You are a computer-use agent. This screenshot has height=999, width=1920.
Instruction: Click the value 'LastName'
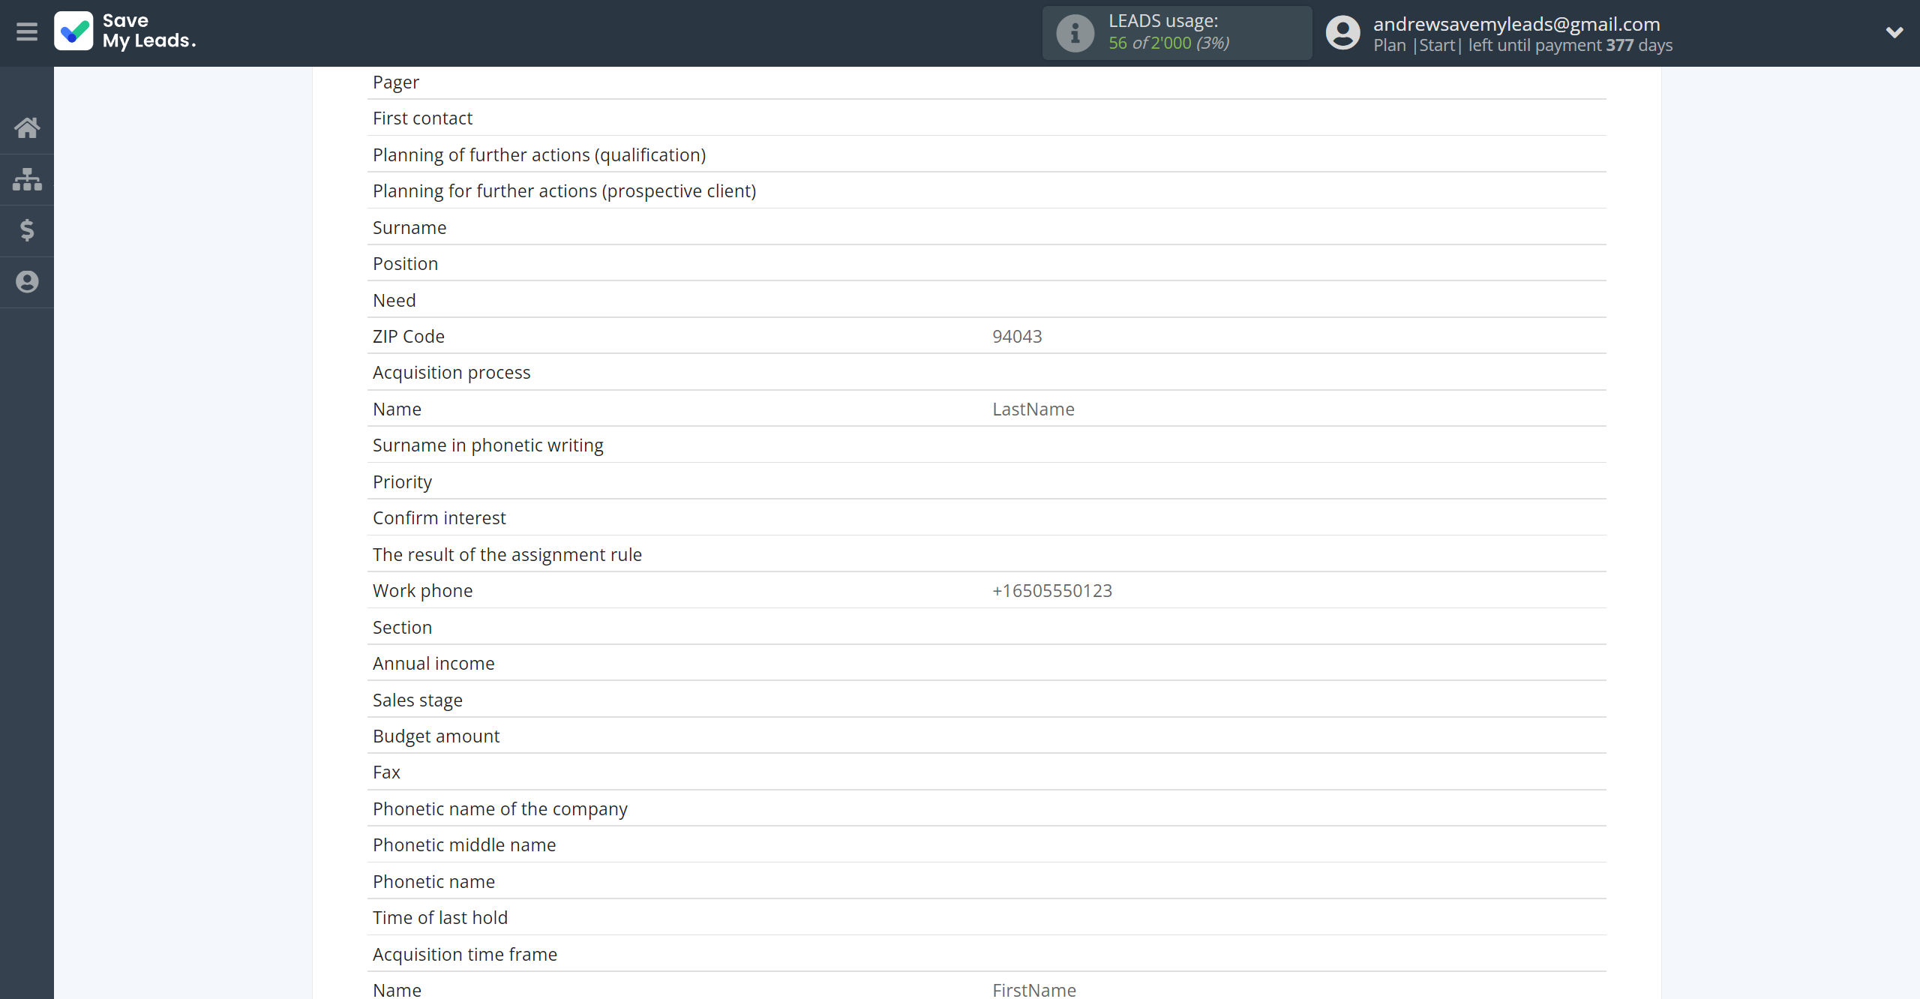[1033, 409]
